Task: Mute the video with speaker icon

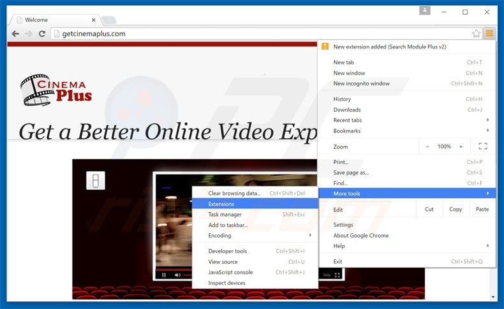Action: [177, 275]
